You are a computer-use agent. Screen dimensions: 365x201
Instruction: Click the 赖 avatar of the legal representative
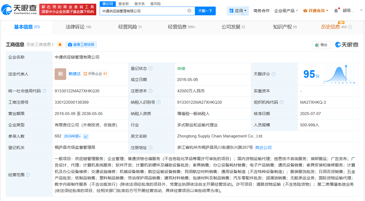click(x=60, y=74)
